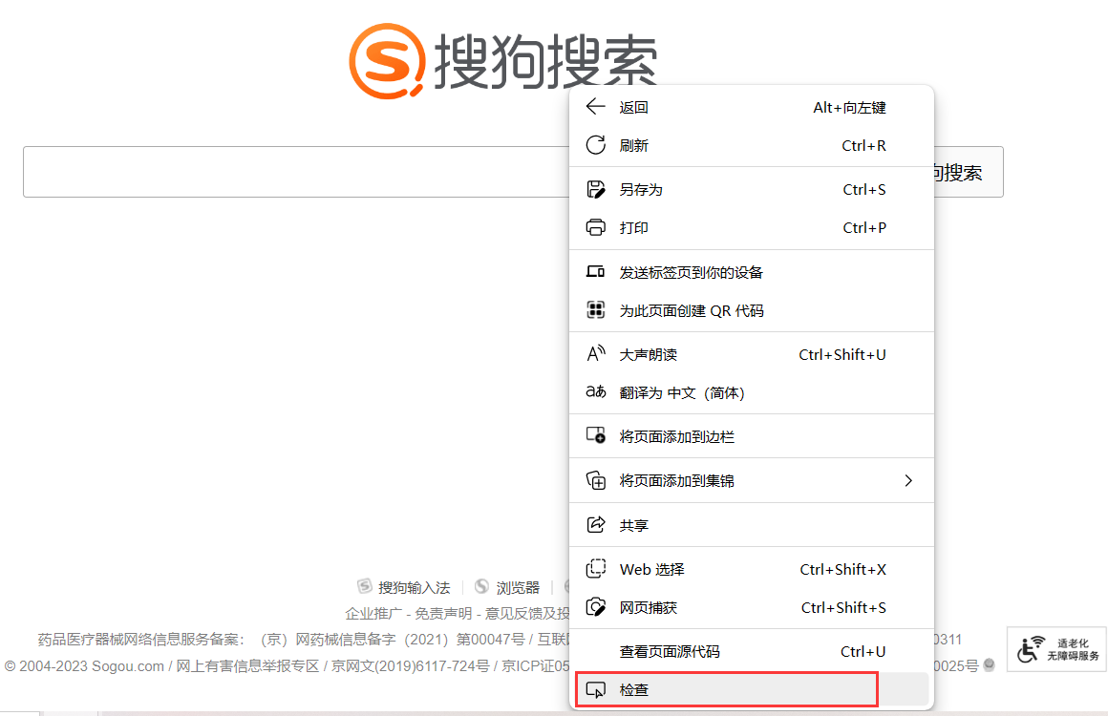Click the 搜狗搜索 search button
The image size is (1108, 716).
pos(967,172)
